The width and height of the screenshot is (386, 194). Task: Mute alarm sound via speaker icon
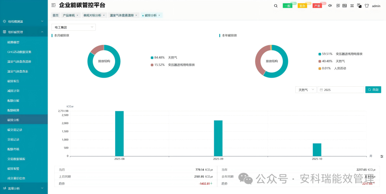pos(330,6)
